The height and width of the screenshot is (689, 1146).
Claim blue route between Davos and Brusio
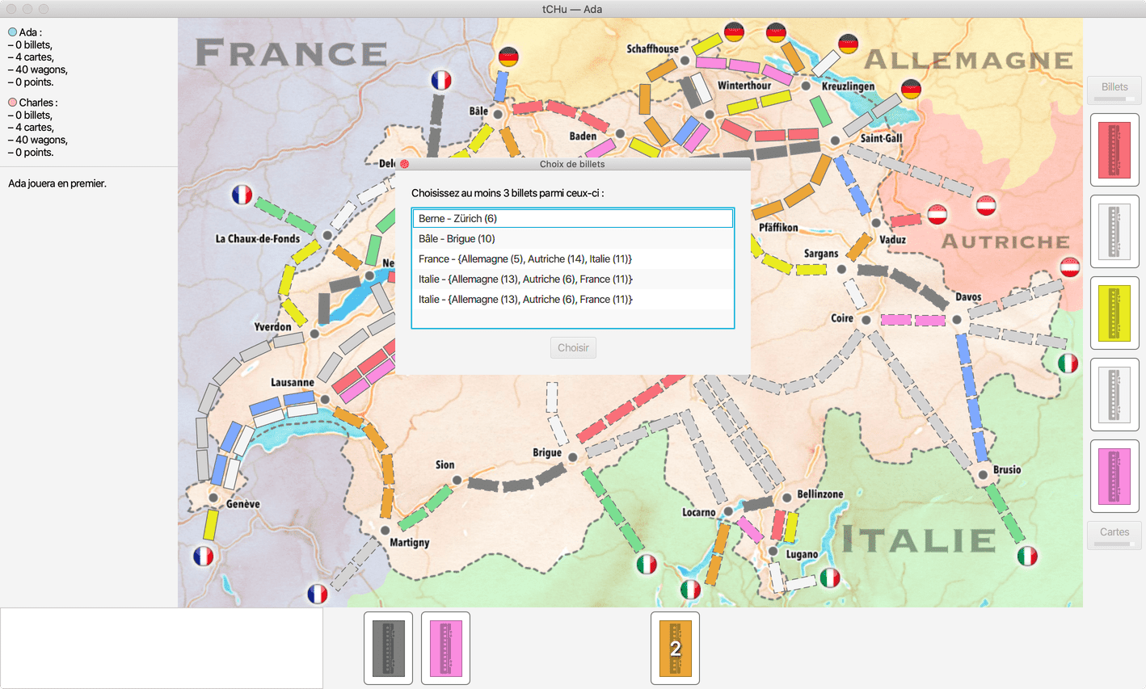tap(971, 397)
